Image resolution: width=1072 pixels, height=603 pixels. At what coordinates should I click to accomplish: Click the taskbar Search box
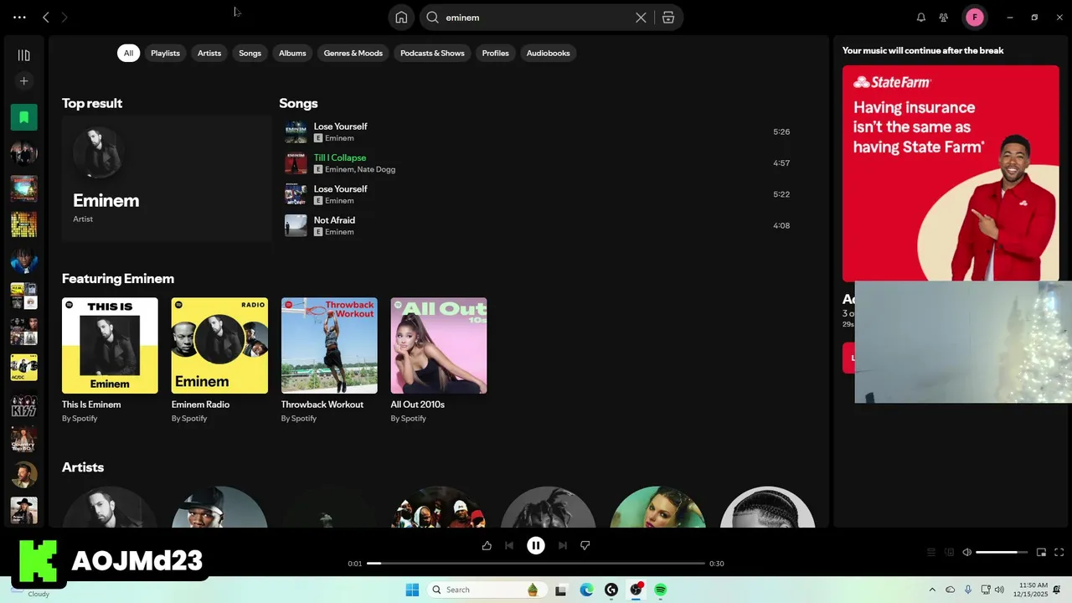486,590
